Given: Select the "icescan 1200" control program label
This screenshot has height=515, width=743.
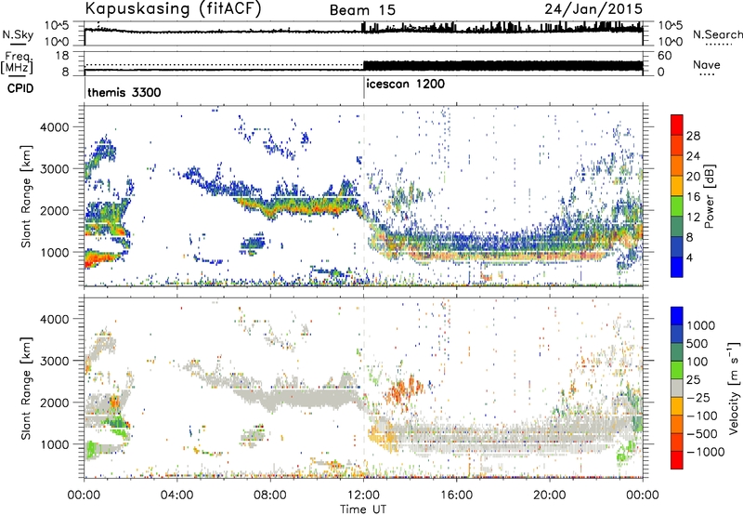Looking at the screenshot, I should tap(406, 84).
